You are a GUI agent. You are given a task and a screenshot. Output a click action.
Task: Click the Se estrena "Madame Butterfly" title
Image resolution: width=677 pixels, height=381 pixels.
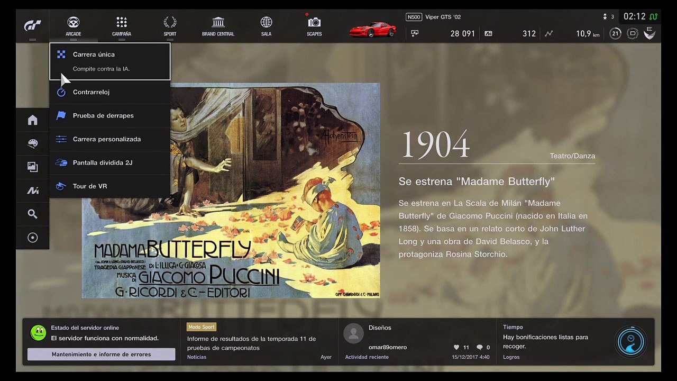pyautogui.click(x=477, y=182)
